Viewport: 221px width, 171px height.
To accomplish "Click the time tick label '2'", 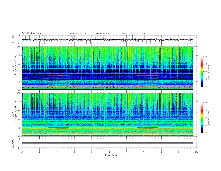I will pyautogui.click(x=57, y=152).
